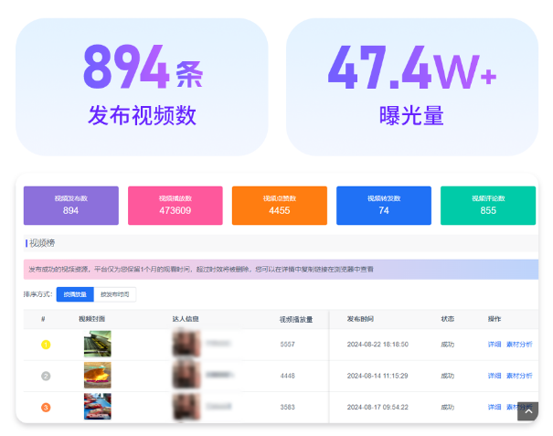Viewport: 553px width, 436px height.
Task: Open 详细 link for the first video
Action: coord(495,345)
